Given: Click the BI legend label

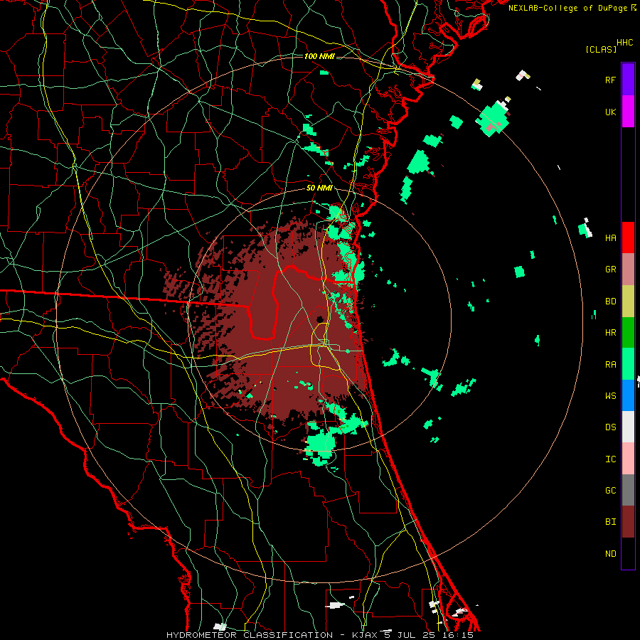Looking at the screenshot, I should click(x=610, y=522).
